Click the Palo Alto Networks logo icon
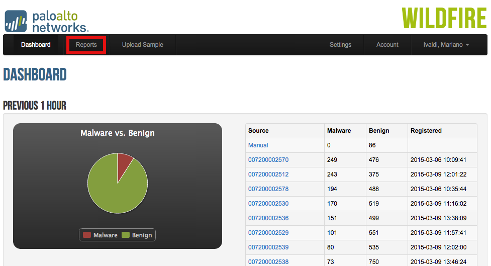Image resolution: width=491 pixels, height=266 pixels. click(16, 21)
